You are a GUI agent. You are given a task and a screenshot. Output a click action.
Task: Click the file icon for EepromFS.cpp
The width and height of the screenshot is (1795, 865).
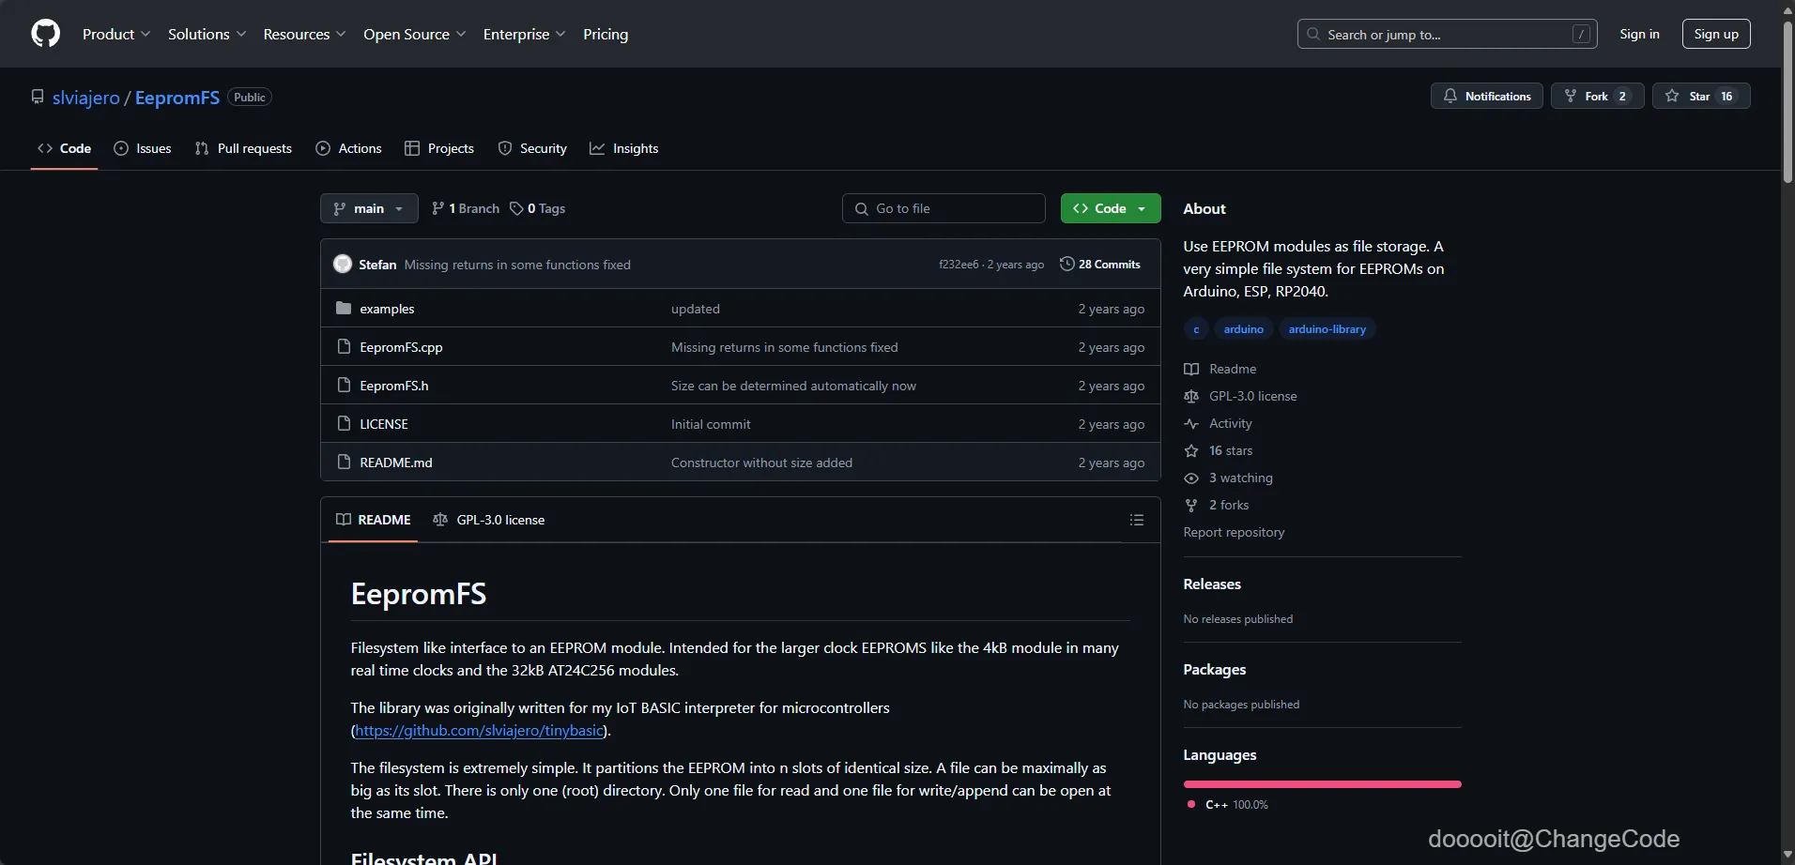click(344, 346)
